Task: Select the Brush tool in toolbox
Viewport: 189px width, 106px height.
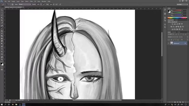Action: 2,28
